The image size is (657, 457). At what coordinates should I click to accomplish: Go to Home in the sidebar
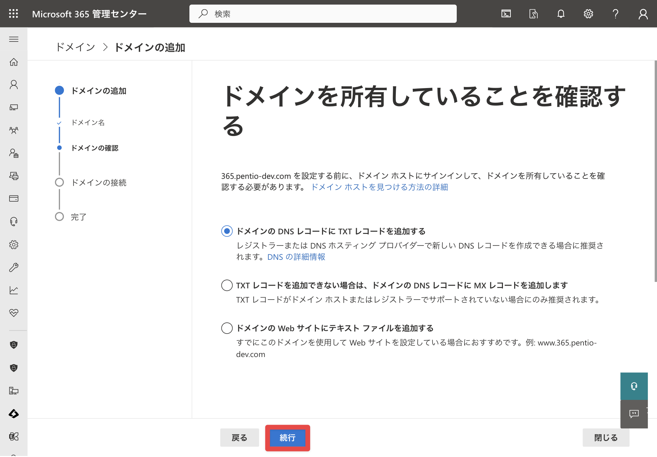[14, 62]
